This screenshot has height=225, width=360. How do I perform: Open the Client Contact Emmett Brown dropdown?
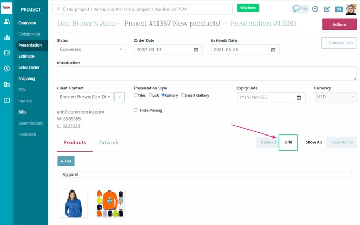[84, 97]
